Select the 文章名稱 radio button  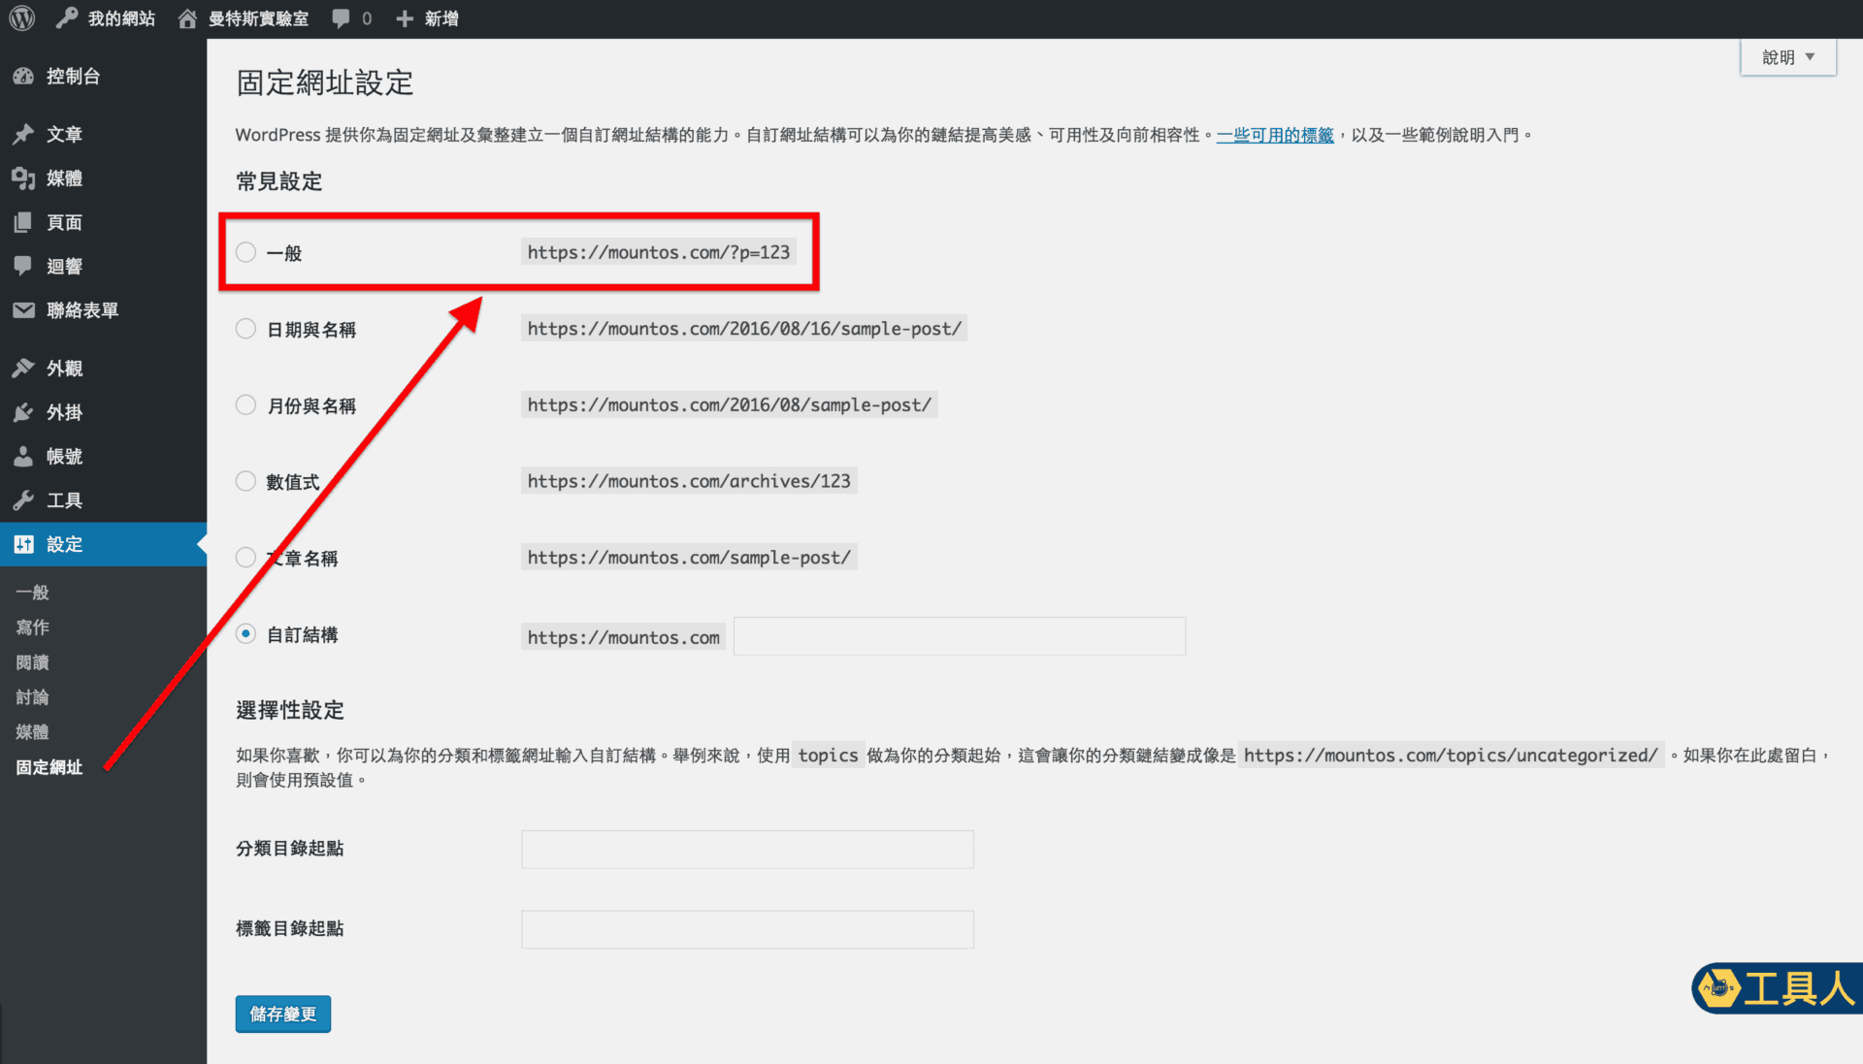pos(245,558)
